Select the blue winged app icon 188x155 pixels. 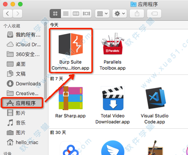click(113, 148)
